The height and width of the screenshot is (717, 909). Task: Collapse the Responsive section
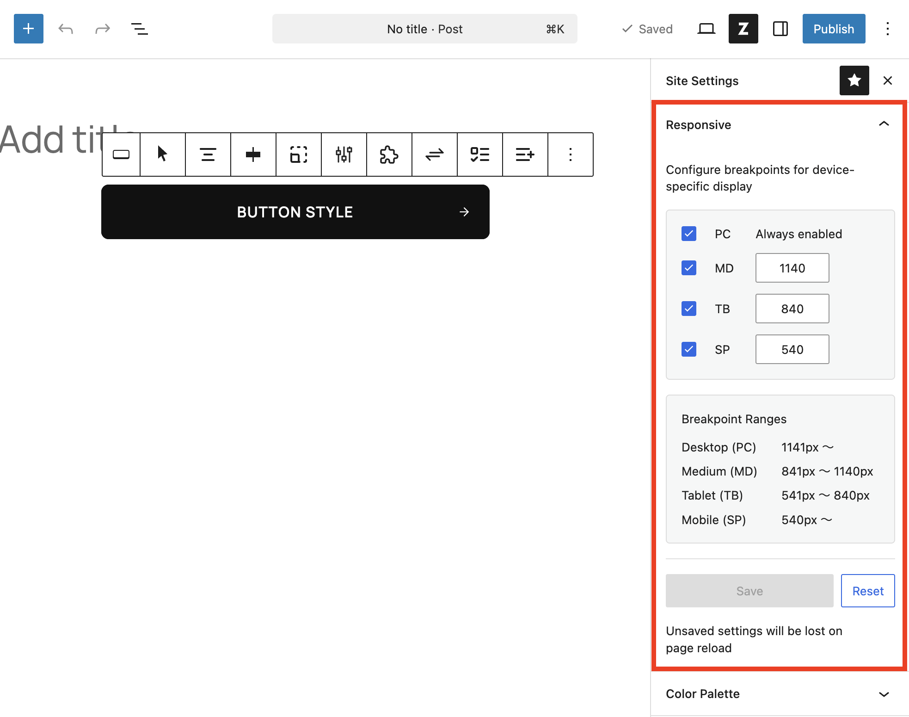(884, 124)
